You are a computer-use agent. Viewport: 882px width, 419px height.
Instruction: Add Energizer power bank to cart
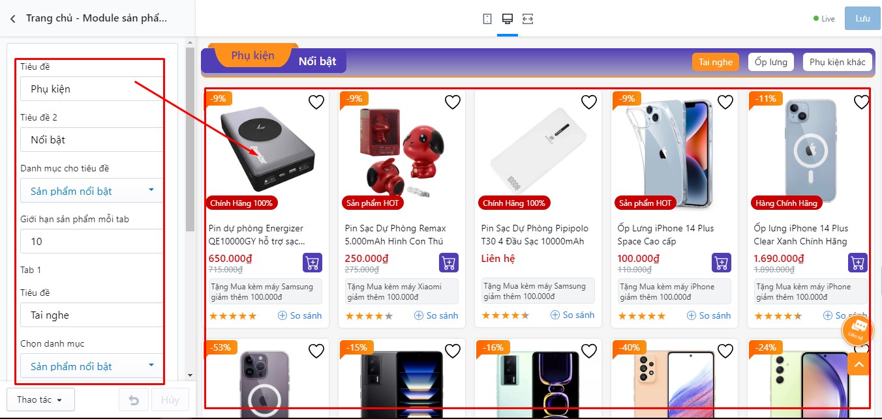coord(312,263)
